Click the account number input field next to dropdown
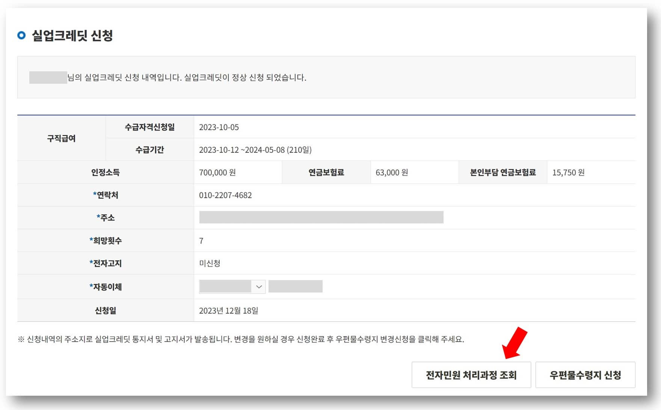 [295, 286]
